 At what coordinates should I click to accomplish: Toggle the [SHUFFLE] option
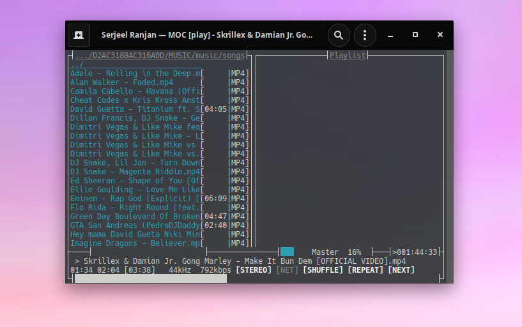coord(323,270)
